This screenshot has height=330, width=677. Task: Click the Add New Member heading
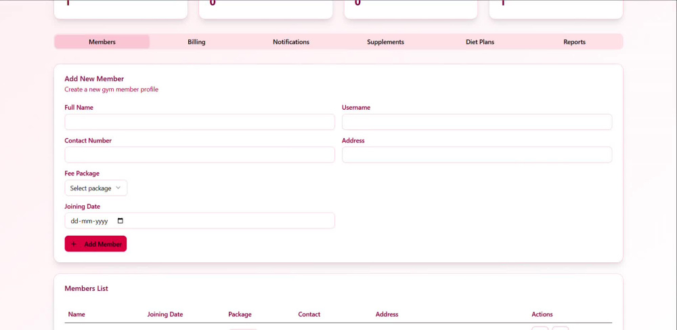tap(94, 79)
